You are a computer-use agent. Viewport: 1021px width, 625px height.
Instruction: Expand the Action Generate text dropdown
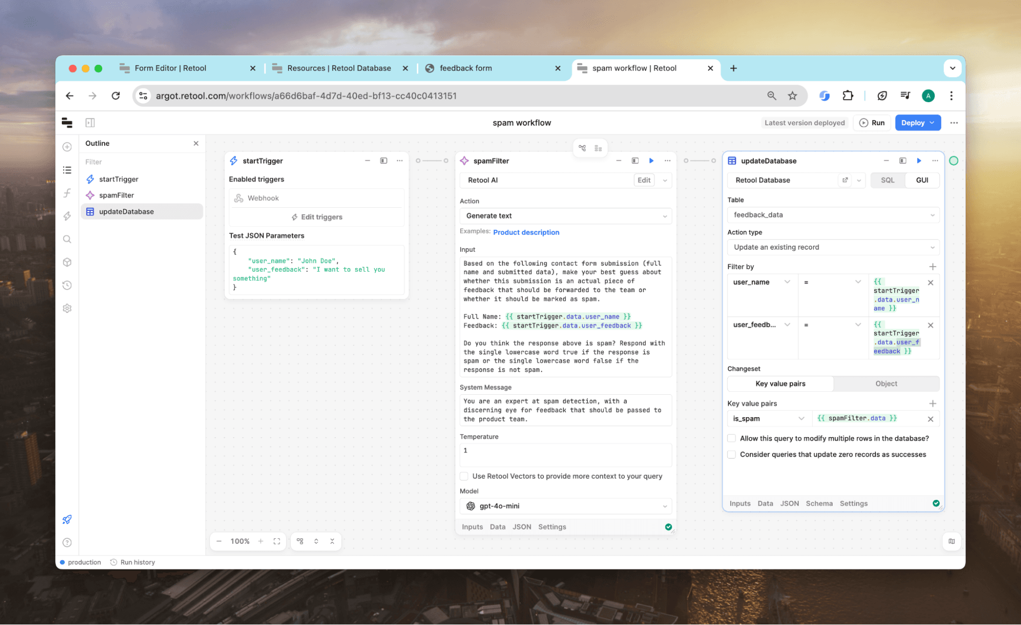point(565,216)
